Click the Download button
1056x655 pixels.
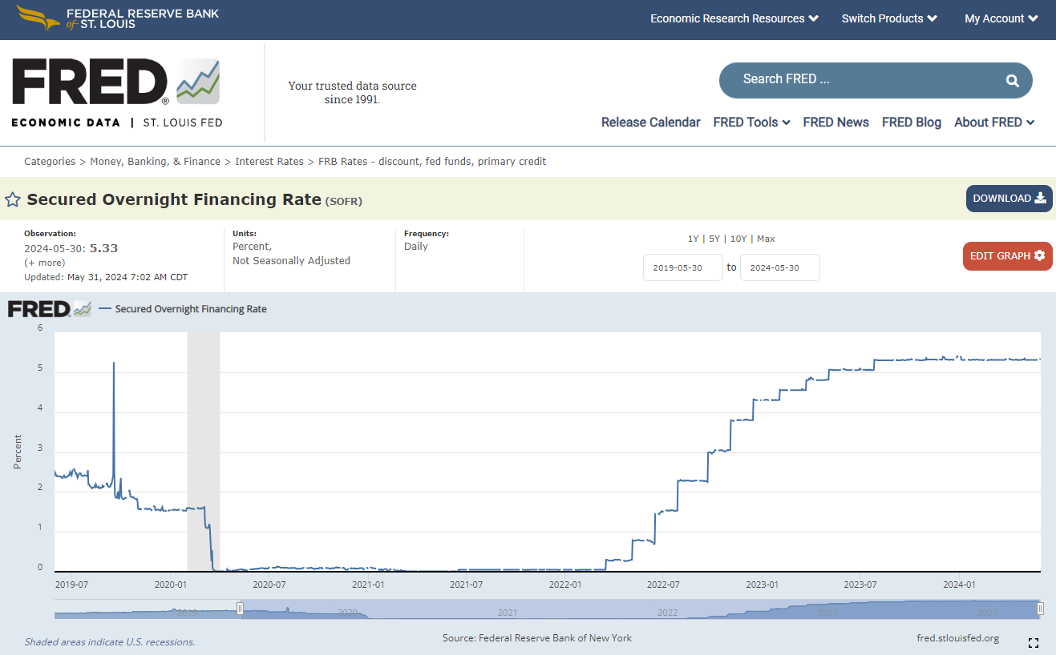(x=1009, y=199)
